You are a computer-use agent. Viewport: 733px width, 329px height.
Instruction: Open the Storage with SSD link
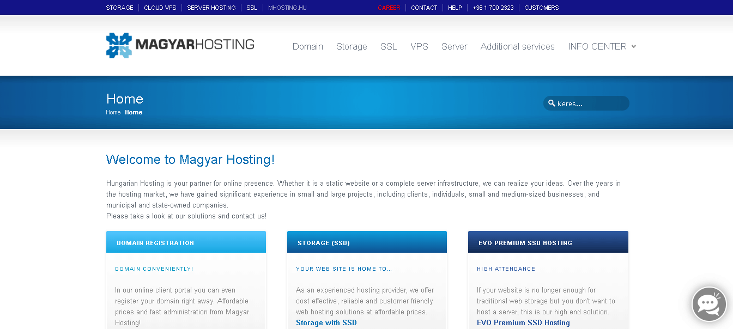326,322
